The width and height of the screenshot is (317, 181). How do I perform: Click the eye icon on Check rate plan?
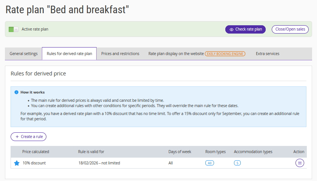tap(231, 29)
